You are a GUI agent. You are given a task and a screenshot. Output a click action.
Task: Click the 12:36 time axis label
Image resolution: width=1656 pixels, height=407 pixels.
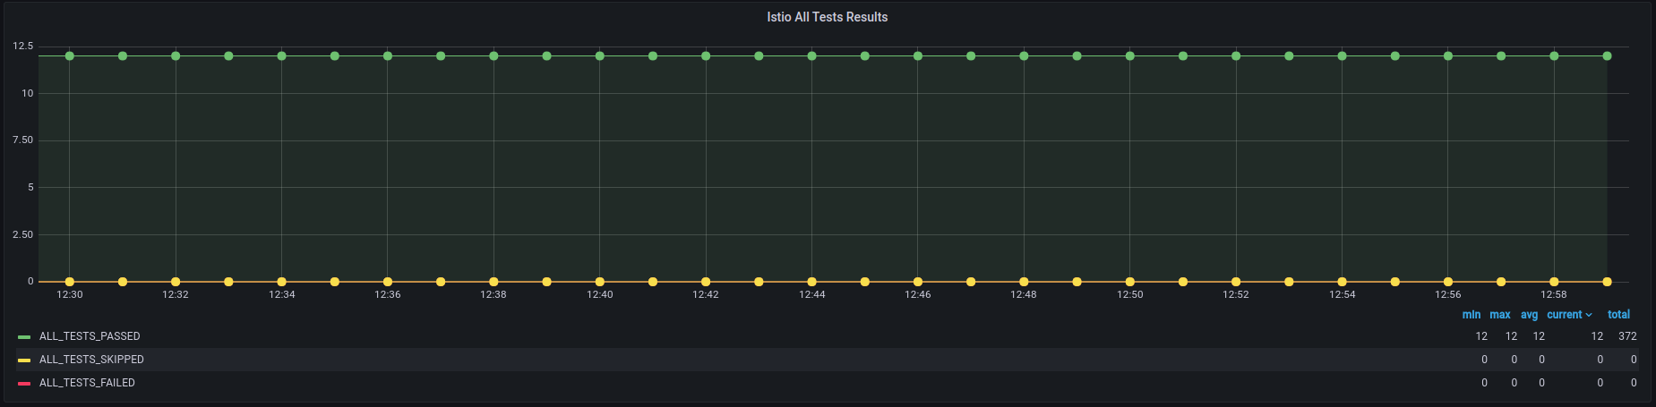(388, 294)
